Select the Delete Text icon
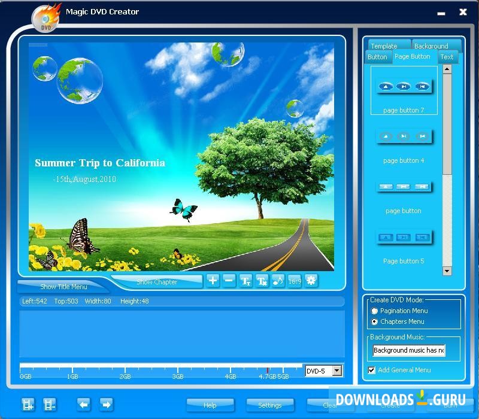Screen dimensions: 479x419 (x=262, y=281)
